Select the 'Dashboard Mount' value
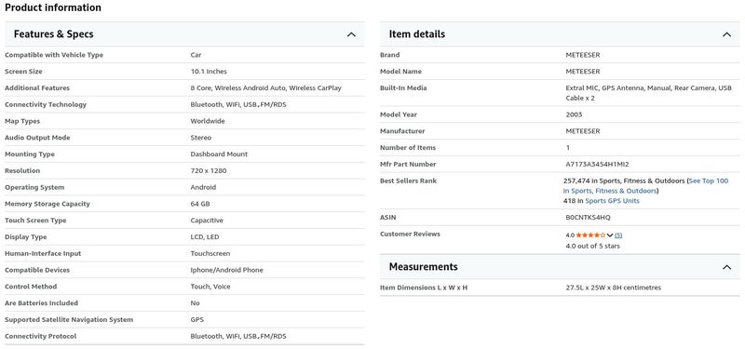This screenshot has height=349, width=745. point(219,154)
